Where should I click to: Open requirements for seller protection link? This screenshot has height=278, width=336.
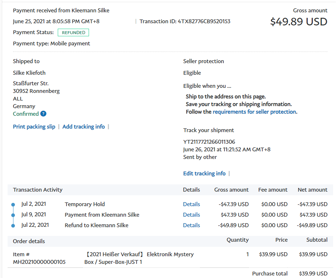(x=254, y=112)
